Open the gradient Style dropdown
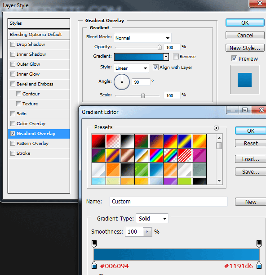This screenshot has height=275, width=266. 131,68
